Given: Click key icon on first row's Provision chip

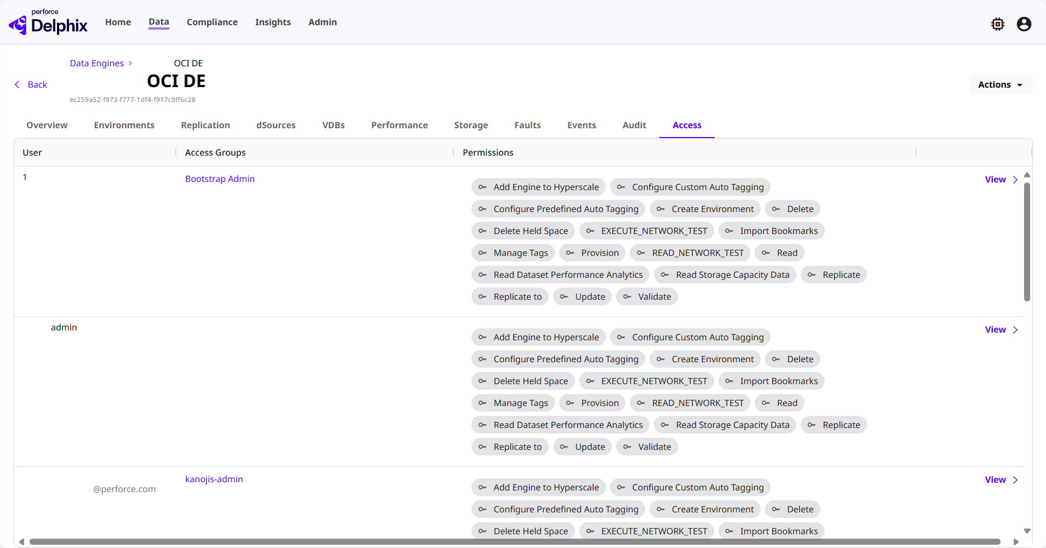Looking at the screenshot, I should pos(570,253).
